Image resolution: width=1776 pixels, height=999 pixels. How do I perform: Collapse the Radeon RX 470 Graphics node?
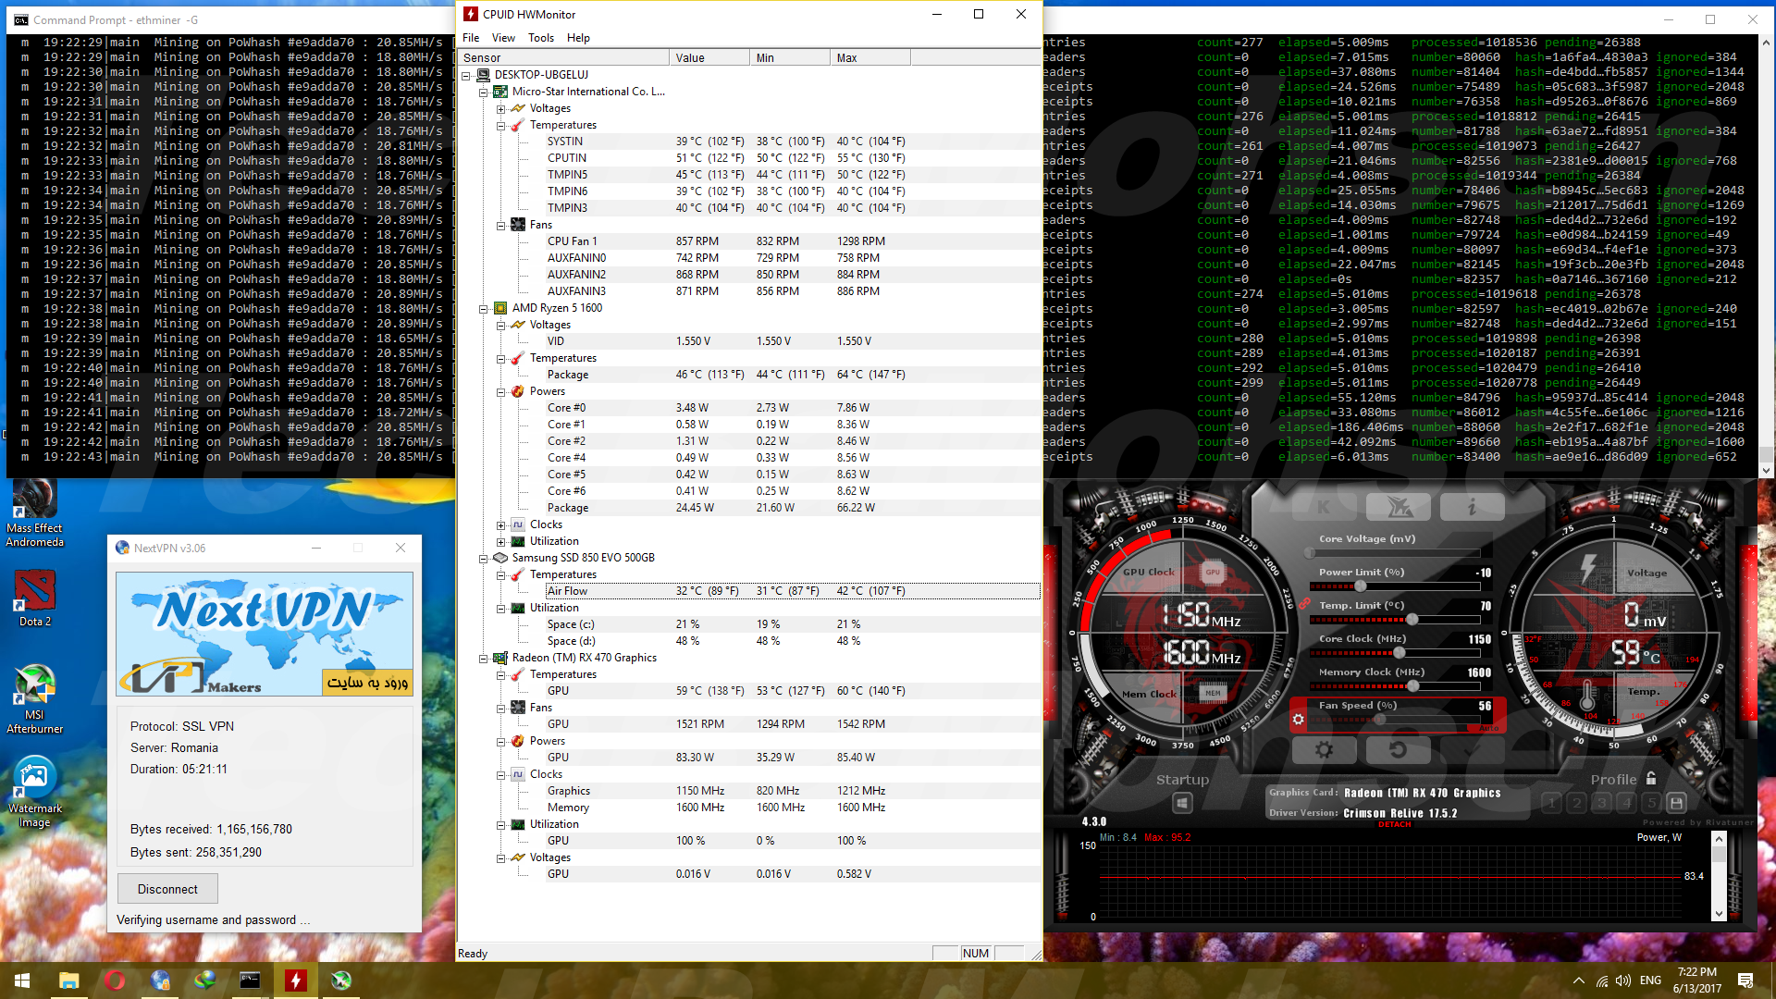coord(483,659)
